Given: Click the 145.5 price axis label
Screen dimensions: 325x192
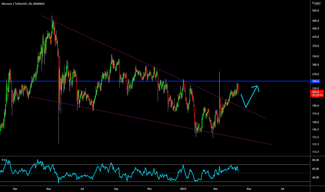Looking at the screenshot, I should (316, 130).
